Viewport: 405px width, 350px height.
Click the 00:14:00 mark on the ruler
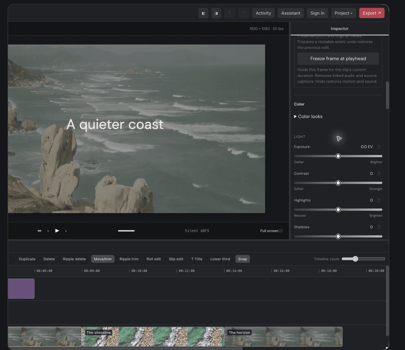tap(234, 271)
